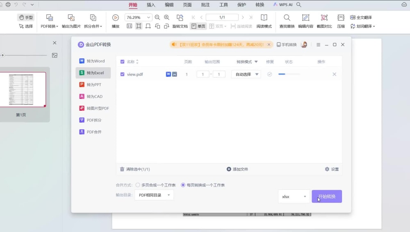
Task: Open the 编辑 tab
Action: coord(169,5)
